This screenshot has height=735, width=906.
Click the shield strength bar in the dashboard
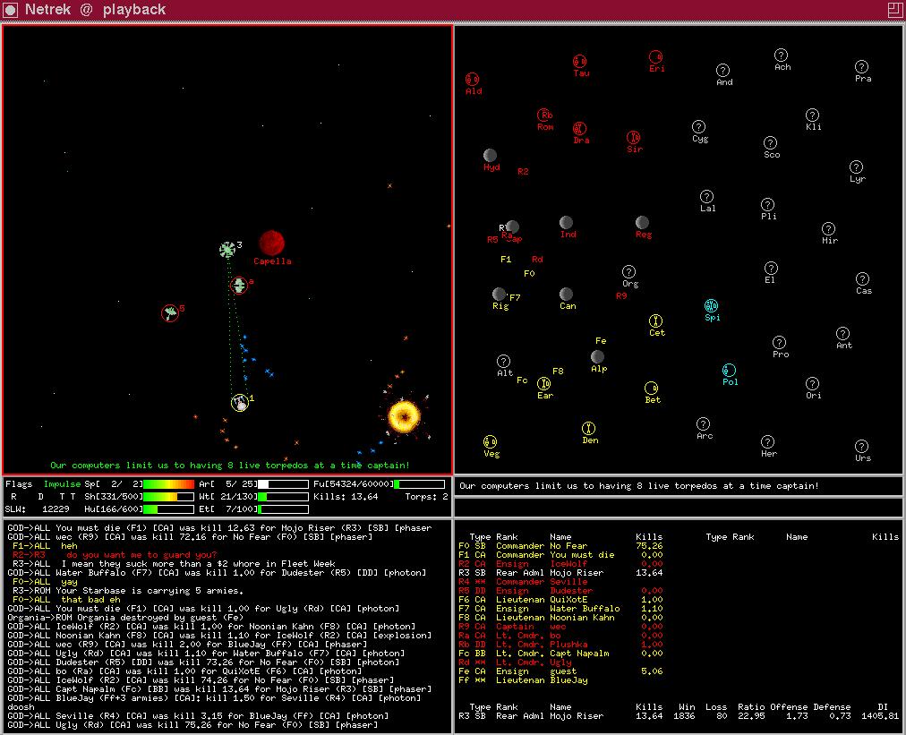pyautogui.click(x=168, y=497)
